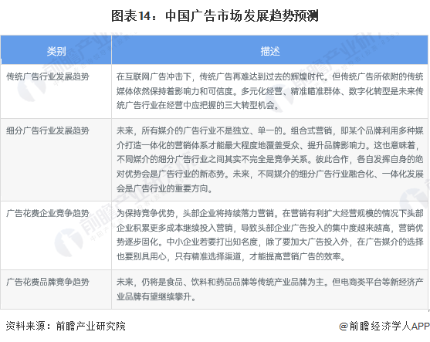
Task: Click the source note '资料来源：前瞻产业研究院'
Action: 66,326
